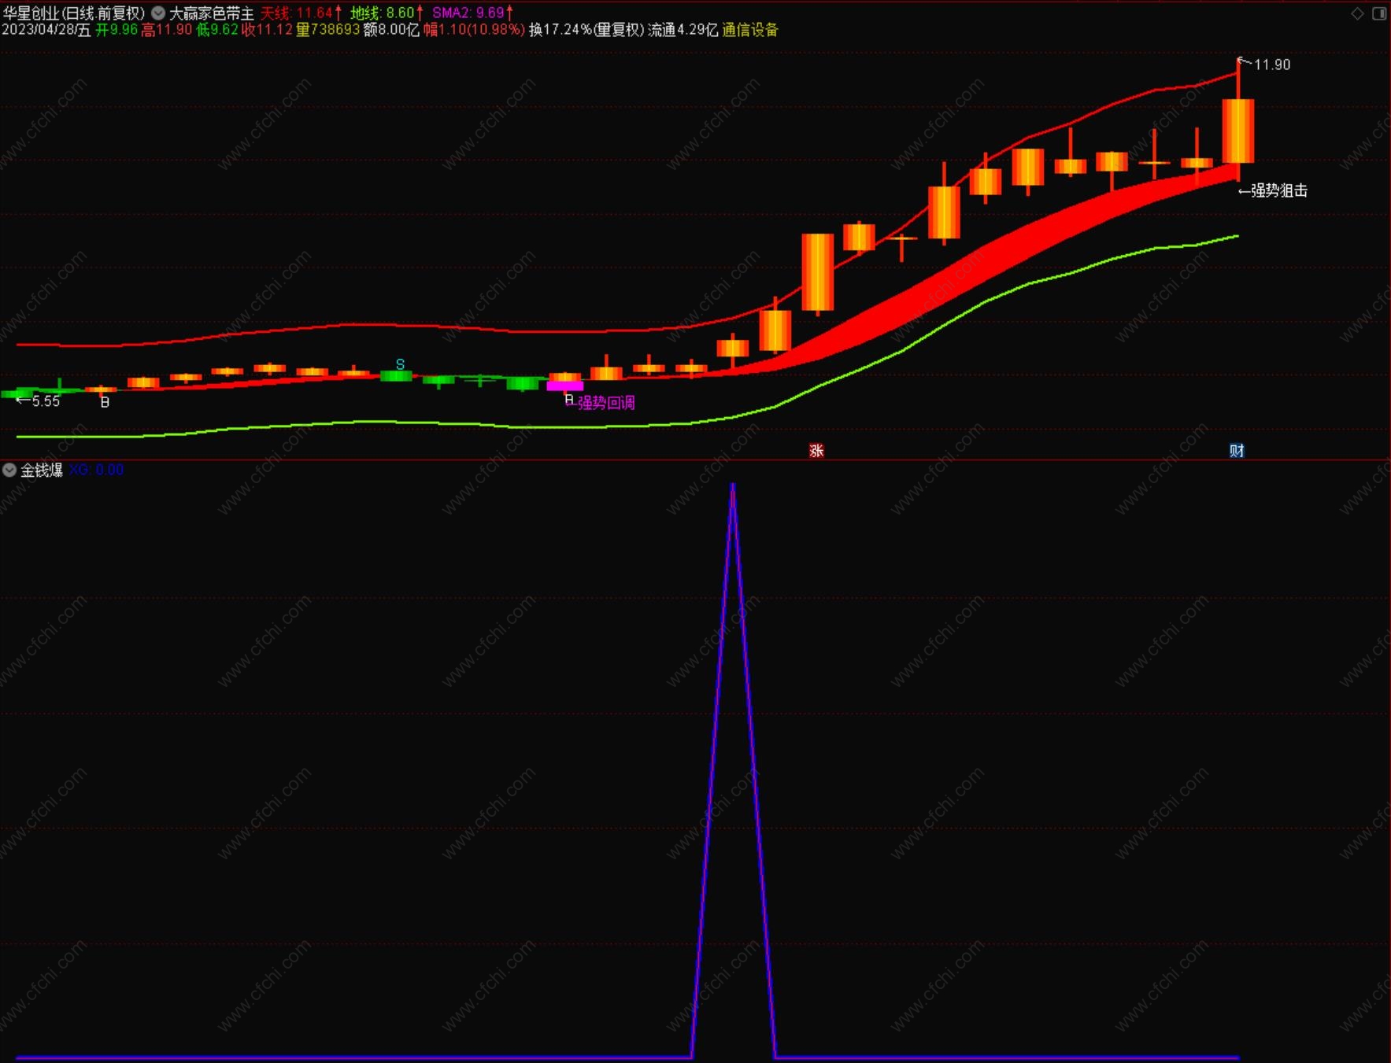Click the change value 幅1.10(10.98%)

point(474,30)
